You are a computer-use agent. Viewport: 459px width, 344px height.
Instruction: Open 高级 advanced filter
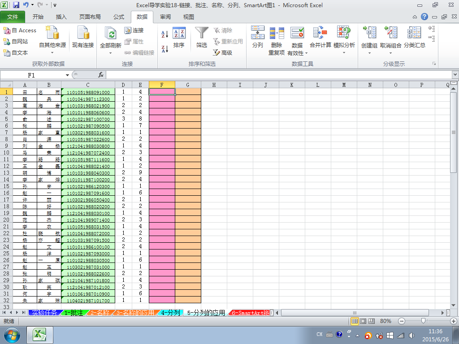coord(222,53)
